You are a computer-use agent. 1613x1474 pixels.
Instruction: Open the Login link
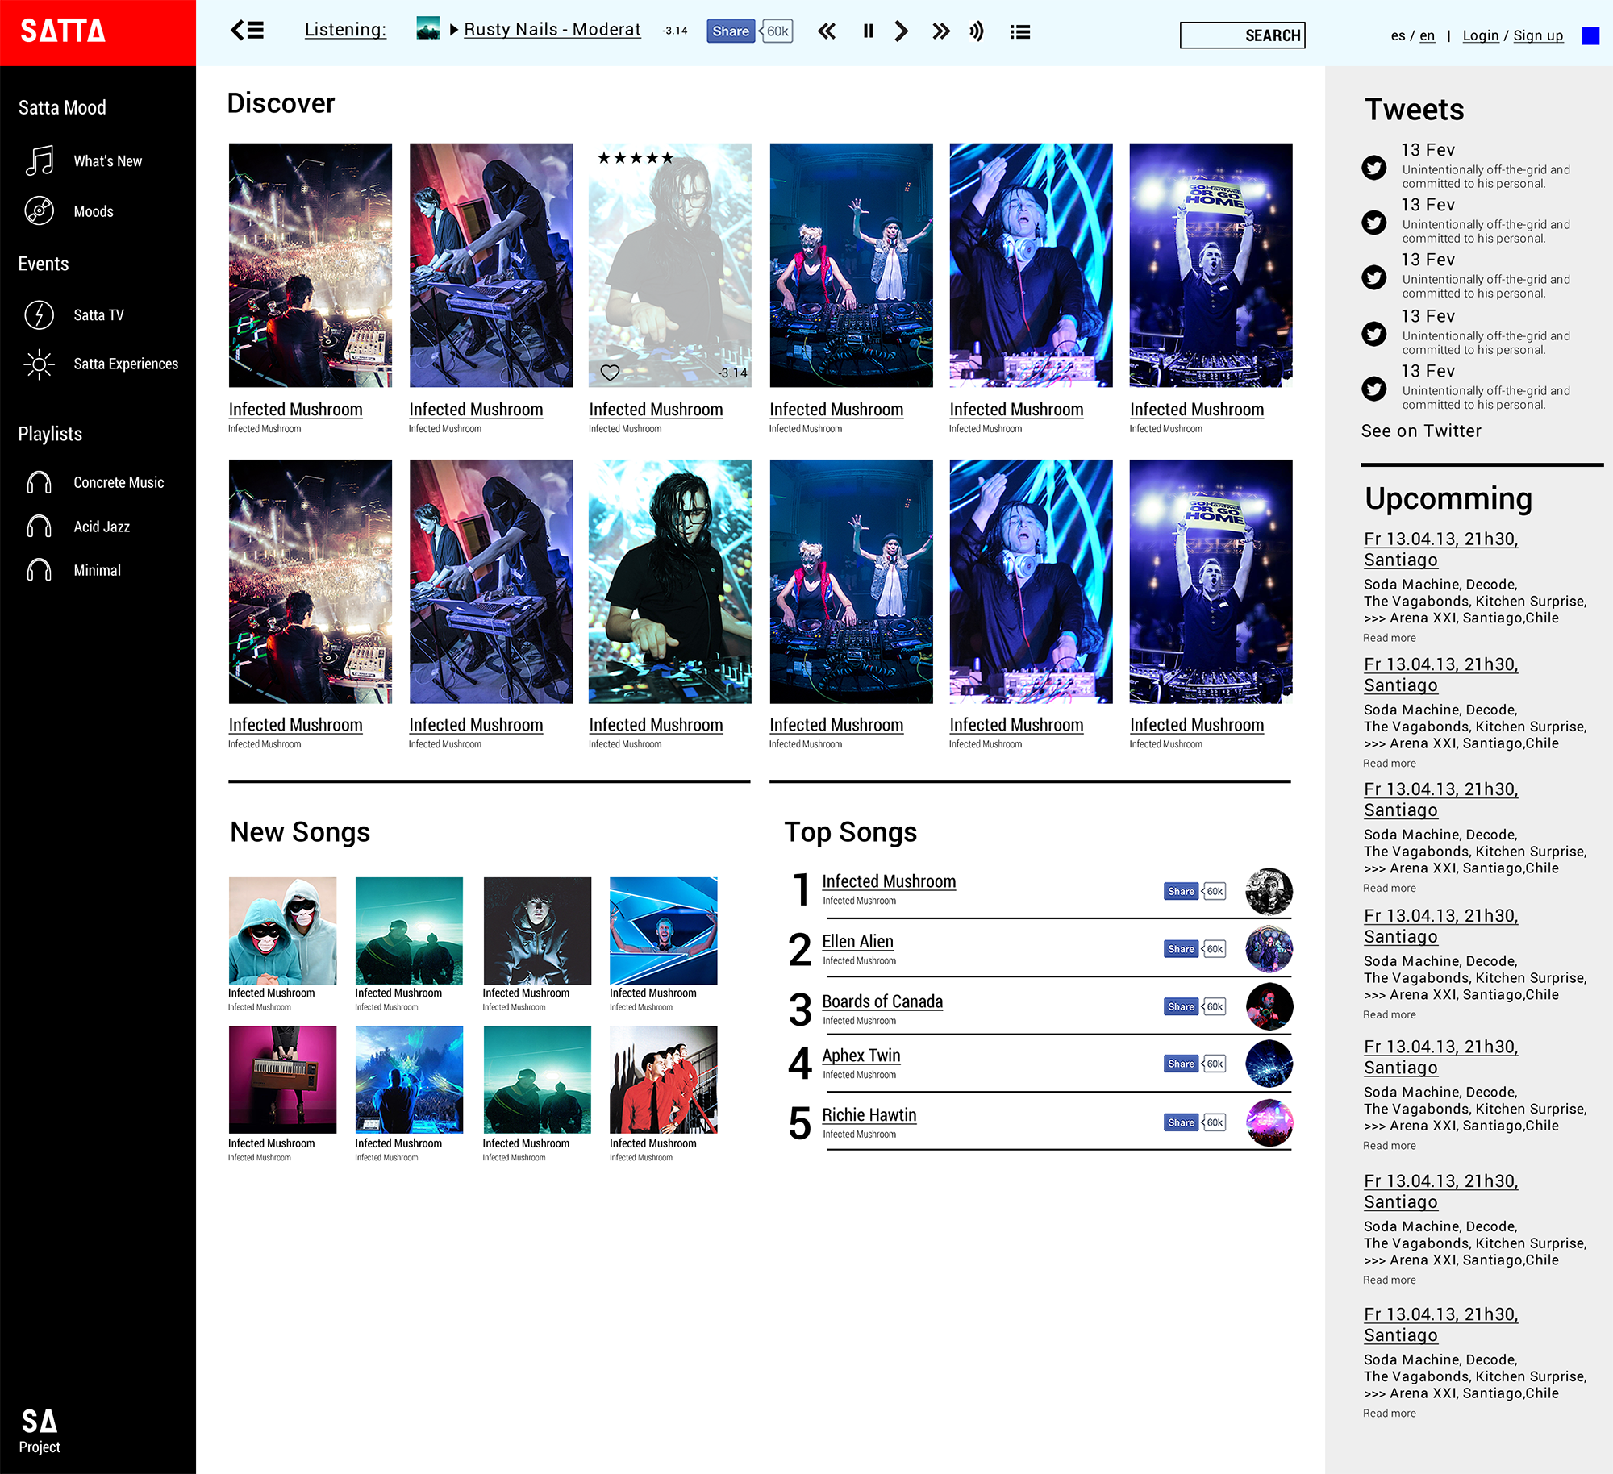pyautogui.click(x=1481, y=35)
